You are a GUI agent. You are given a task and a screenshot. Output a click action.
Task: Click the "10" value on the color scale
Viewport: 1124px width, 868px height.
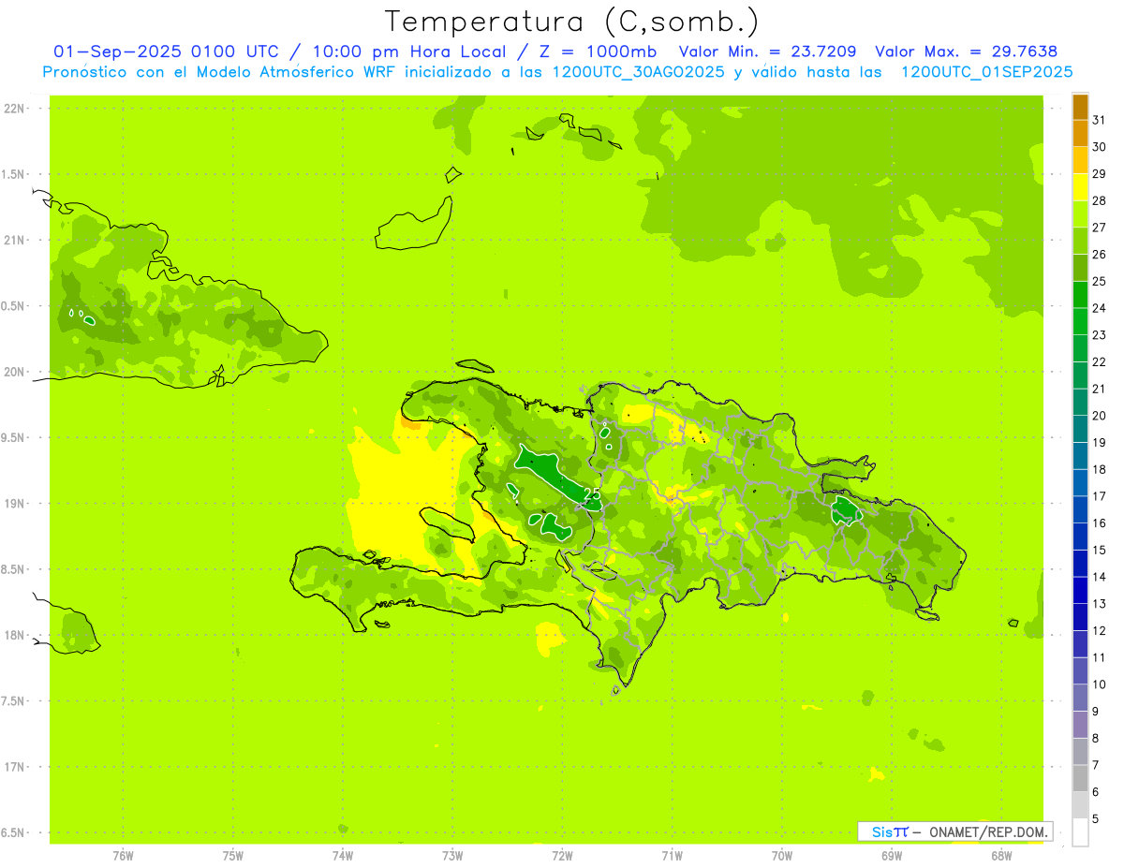click(x=1100, y=684)
